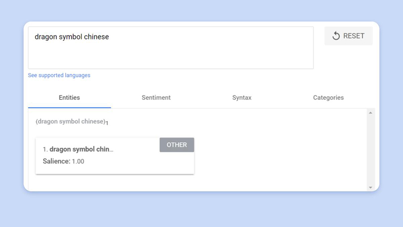Image resolution: width=403 pixels, height=227 pixels.
Task: Open the Sentiment tab
Action: [156, 97]
